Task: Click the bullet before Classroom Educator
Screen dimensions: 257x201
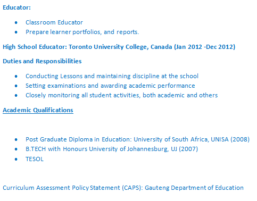Action: 16,22
